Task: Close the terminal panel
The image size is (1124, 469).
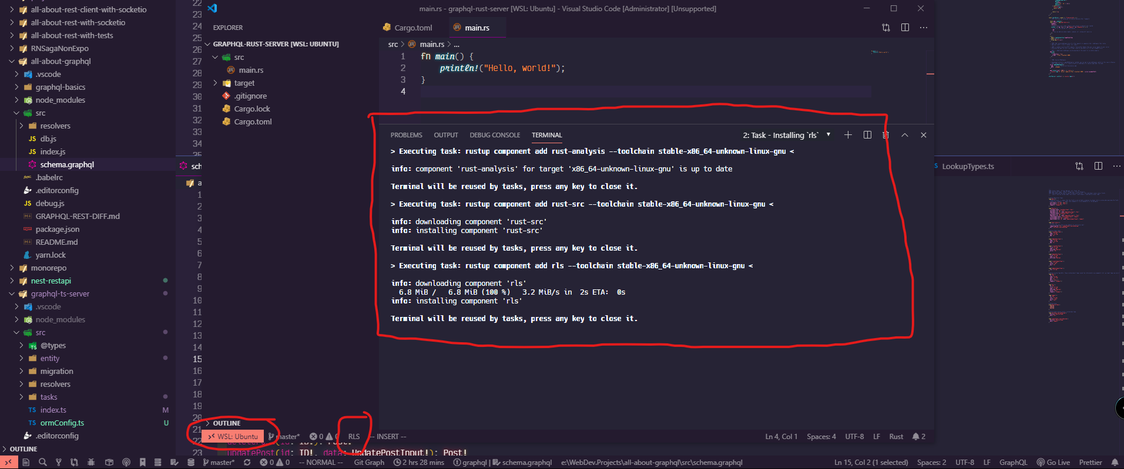Action: click(924, 135)
